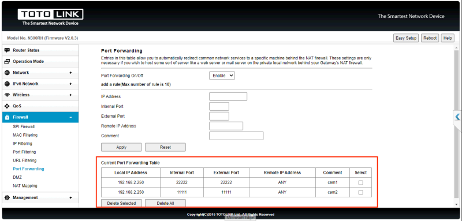Click the Delete Selected button
Viewport: 462px width, 221px height.
point(121,203)
